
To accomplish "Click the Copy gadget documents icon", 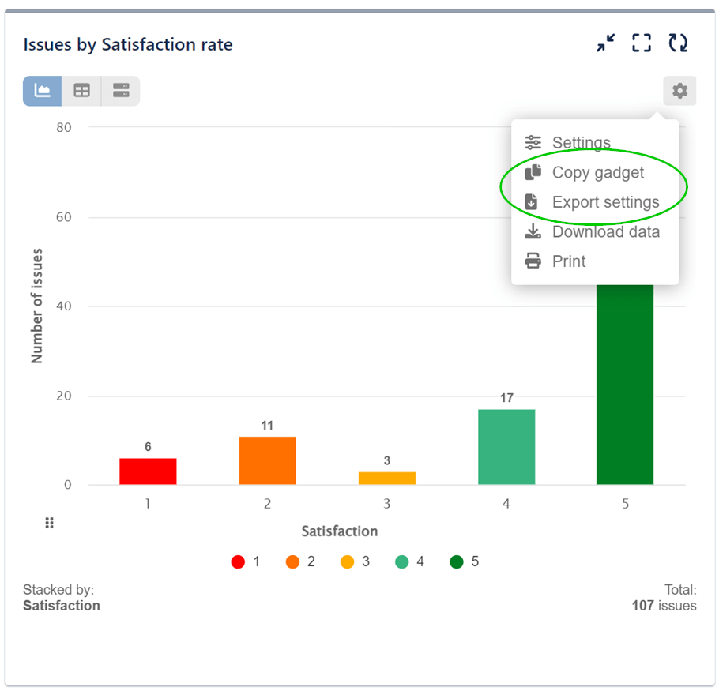I will 533,172.
